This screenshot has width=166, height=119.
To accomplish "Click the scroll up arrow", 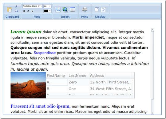I will tap(152, 30).
